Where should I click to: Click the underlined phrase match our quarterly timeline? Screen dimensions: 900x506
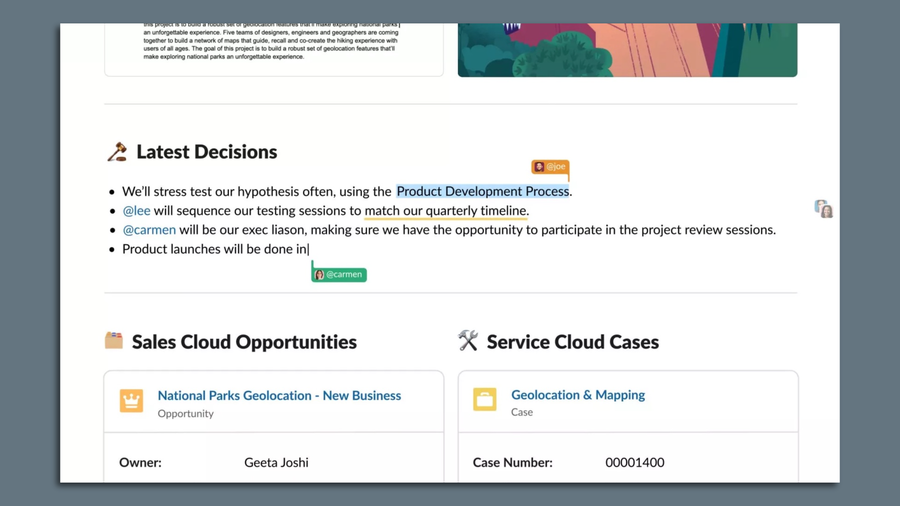(x=445, y=211)
